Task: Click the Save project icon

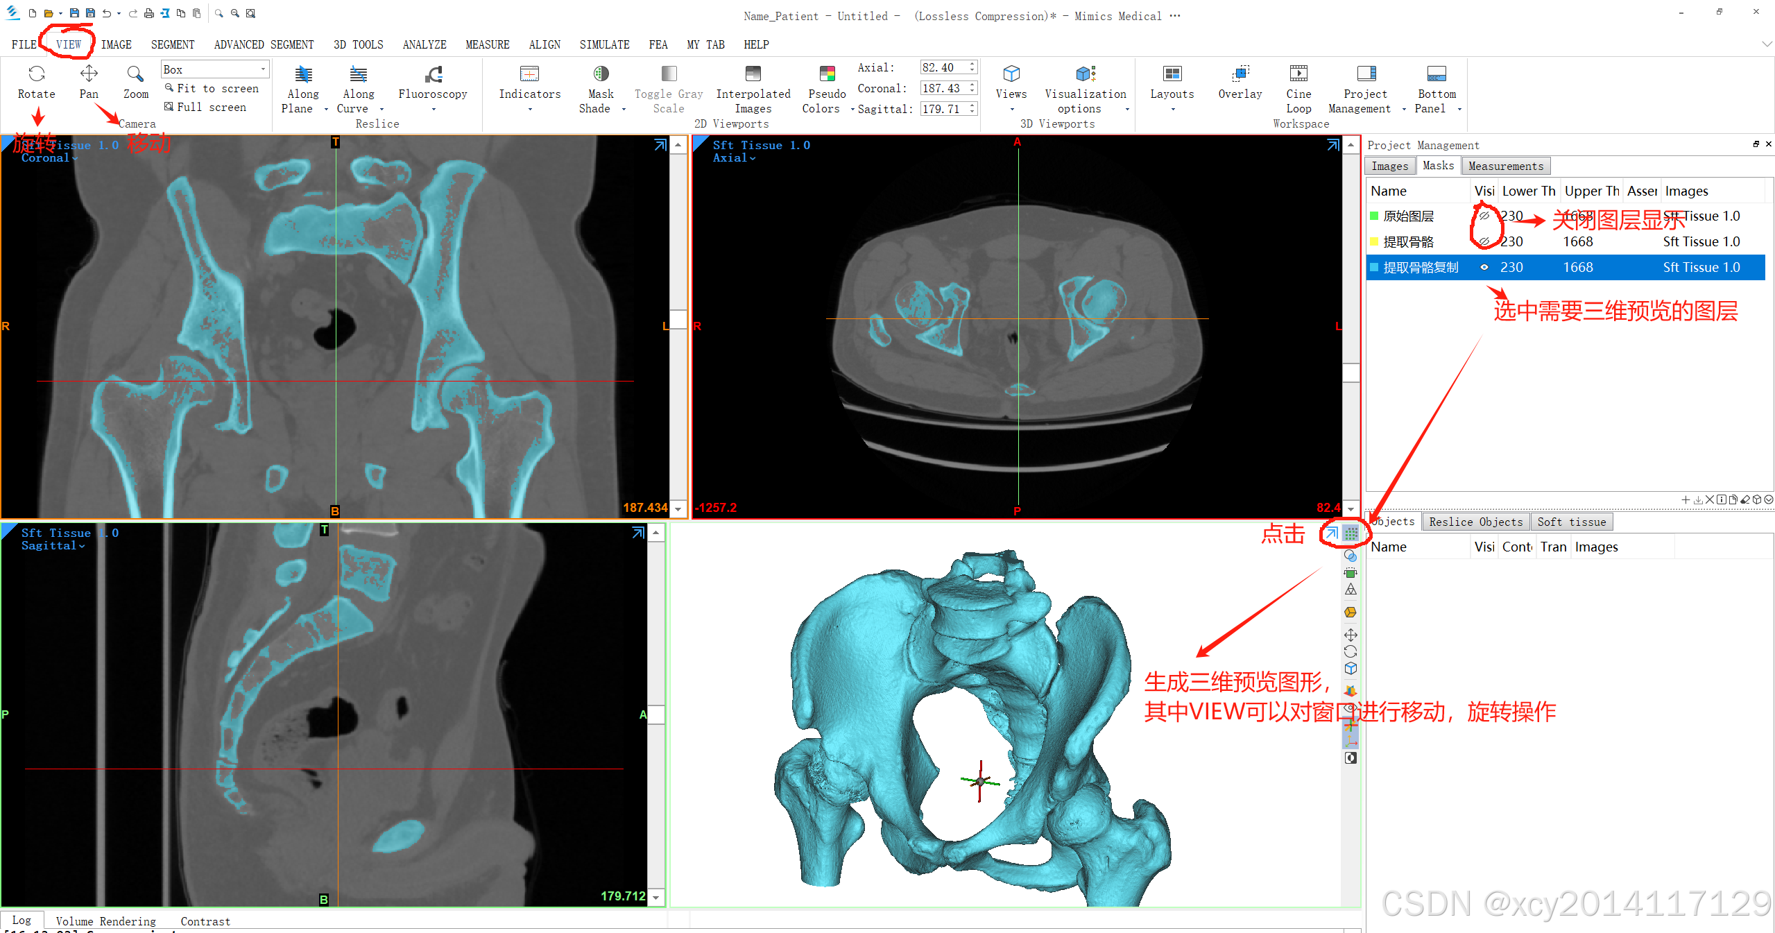Action: [74, 13]
